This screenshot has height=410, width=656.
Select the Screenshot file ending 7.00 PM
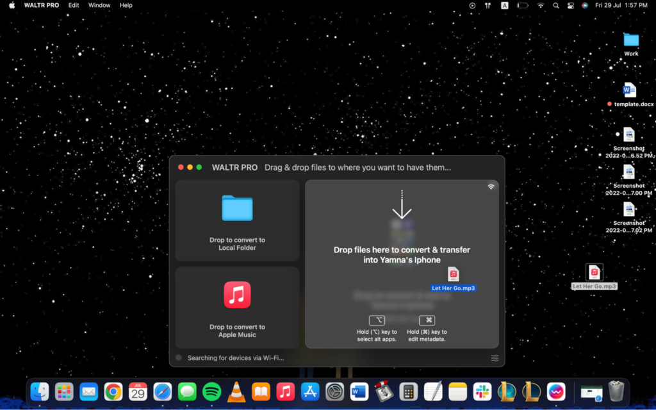629,180
